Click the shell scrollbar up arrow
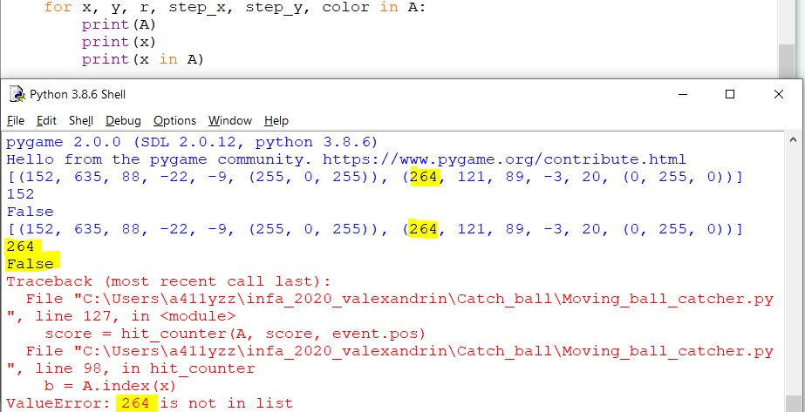Viewport: 805px width, 412px height. click(x=792, y=141)
